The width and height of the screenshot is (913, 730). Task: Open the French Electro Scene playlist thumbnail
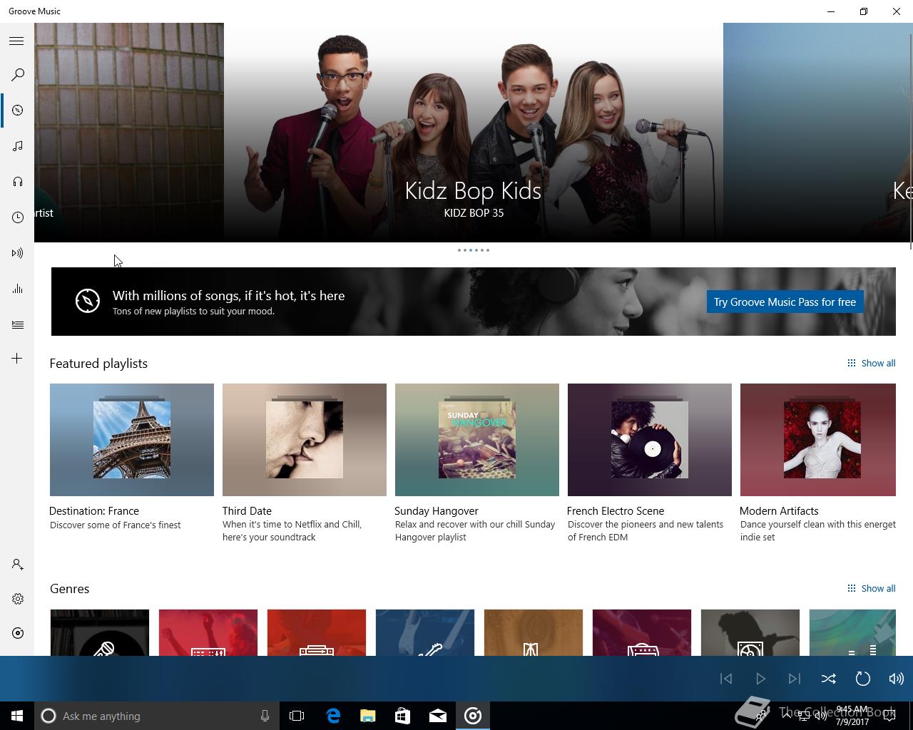(x=650, y=440)
